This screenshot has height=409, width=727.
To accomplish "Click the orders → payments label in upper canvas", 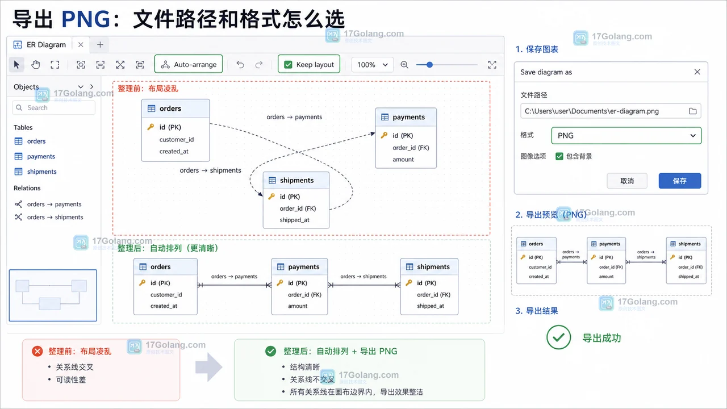I will coord(294,117).
